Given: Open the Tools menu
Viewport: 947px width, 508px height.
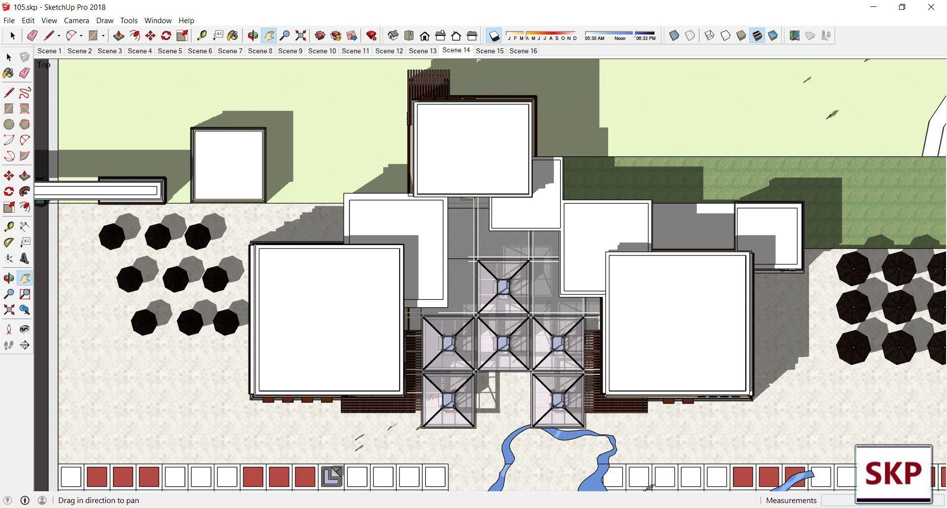Looking at the screenshot, I should coord(129,20).
